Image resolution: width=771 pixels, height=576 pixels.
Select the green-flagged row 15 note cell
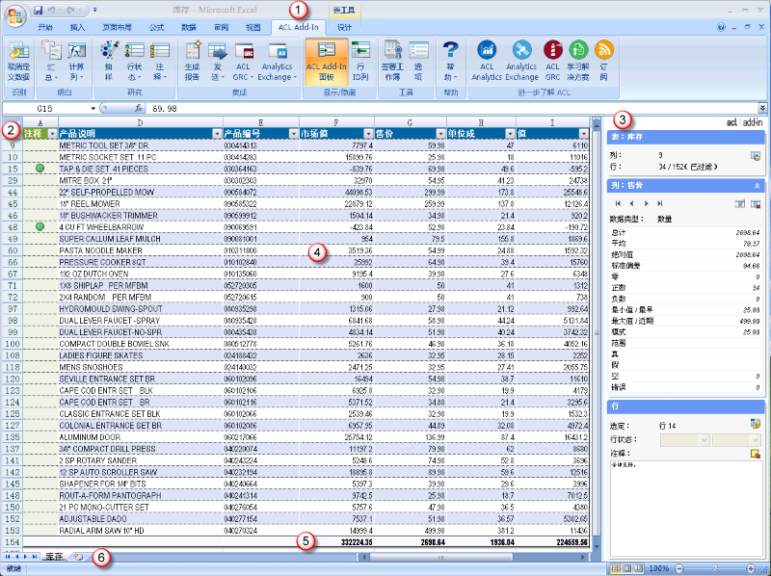(40, 168)
